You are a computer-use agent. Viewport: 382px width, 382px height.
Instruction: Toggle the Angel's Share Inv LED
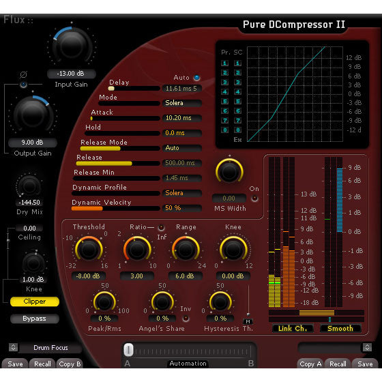coord(186,319)
